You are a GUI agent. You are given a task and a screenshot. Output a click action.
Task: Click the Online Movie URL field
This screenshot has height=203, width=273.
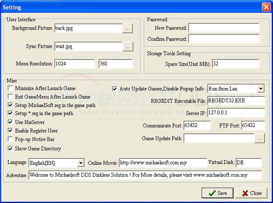[163, 163]
